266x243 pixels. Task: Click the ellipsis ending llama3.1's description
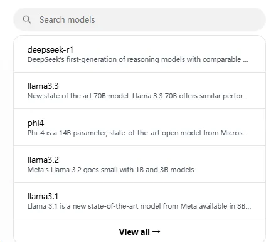(x=248, y=208)
